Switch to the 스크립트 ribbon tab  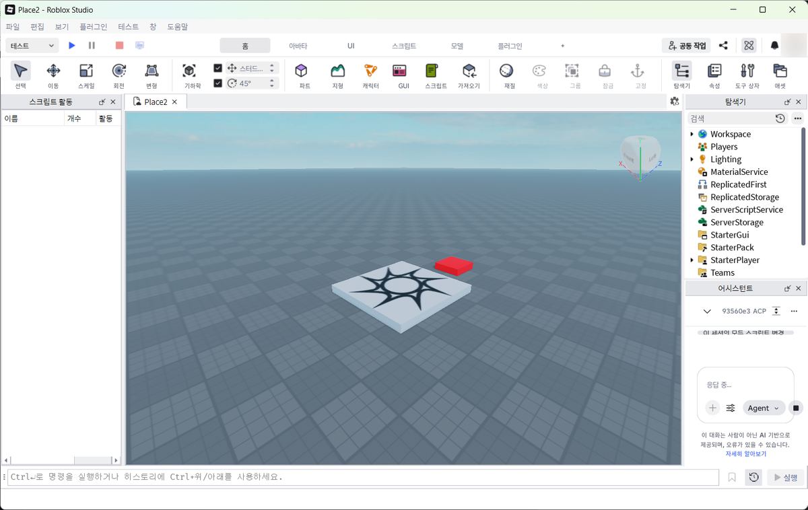404,46
